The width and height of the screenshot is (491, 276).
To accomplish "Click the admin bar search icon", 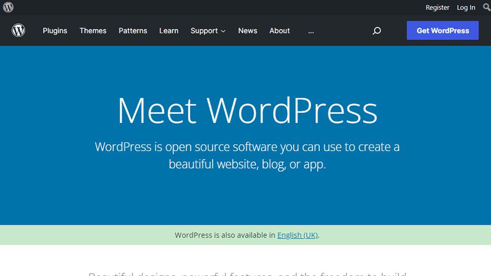I will click(x=486, y=7).
